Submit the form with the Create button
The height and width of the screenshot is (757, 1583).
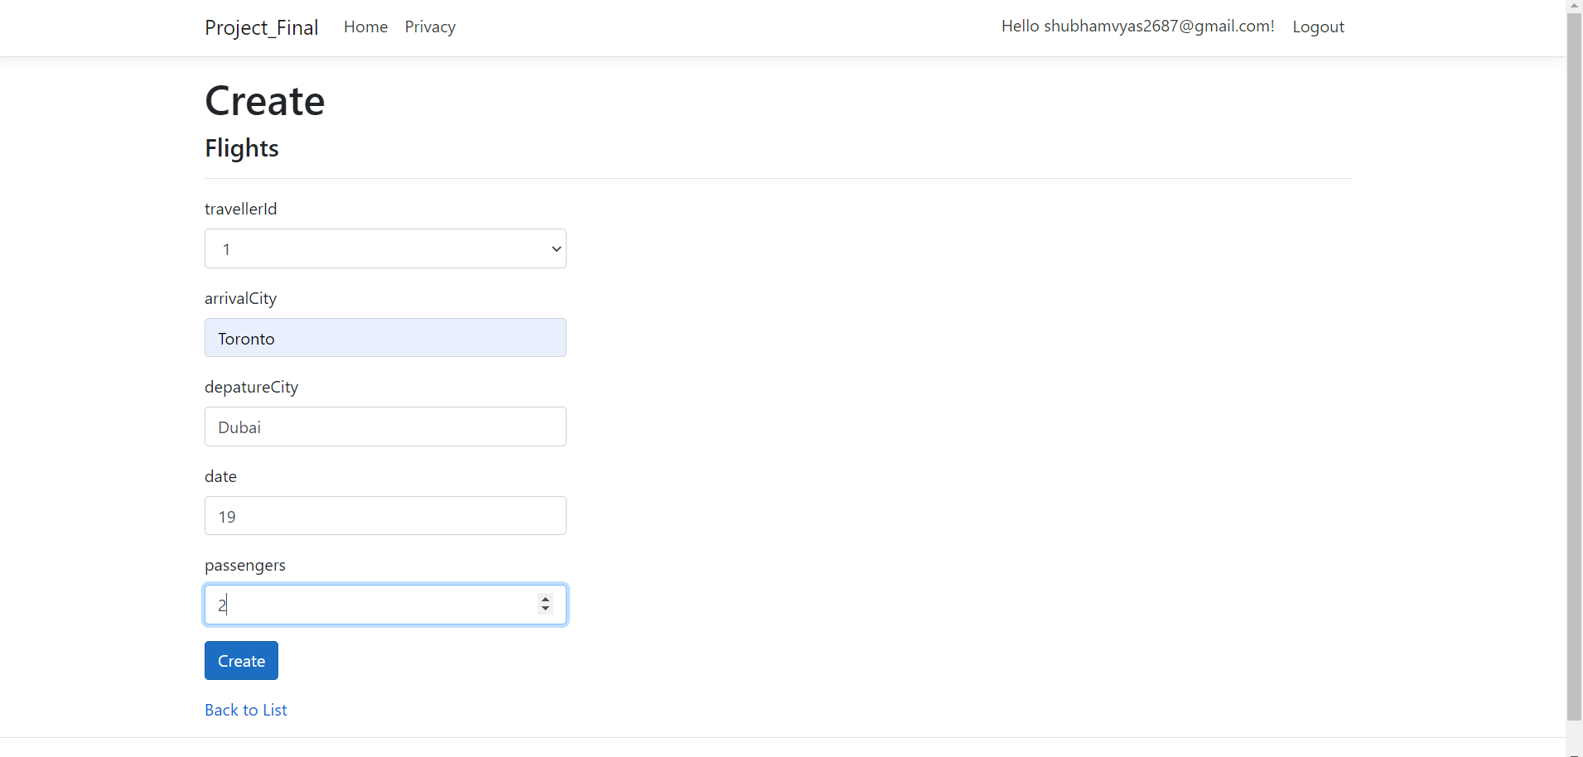241,661
